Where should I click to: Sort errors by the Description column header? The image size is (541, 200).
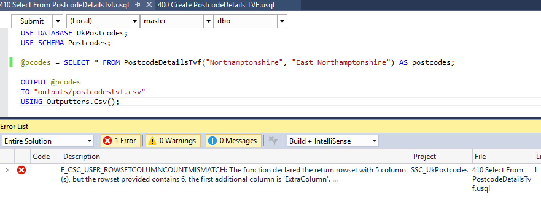[82, 156]
